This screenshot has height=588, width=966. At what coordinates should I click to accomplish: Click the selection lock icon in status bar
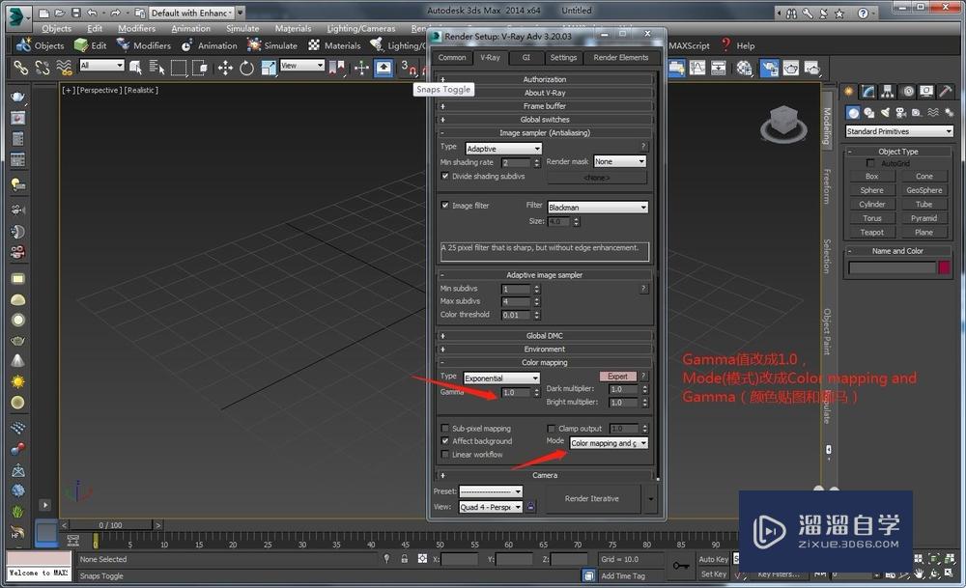tap(404, 558)
